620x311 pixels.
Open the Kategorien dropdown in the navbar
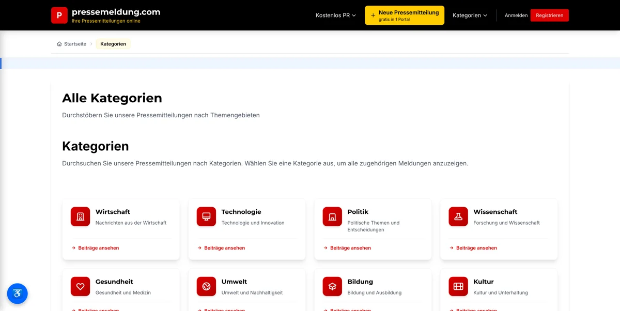[469, 15]
